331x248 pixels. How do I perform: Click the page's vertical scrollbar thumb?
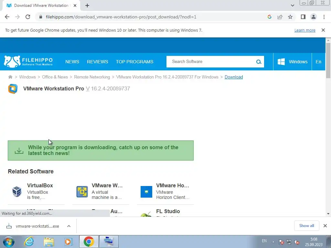pyautogui.click(x=328, y=60)
